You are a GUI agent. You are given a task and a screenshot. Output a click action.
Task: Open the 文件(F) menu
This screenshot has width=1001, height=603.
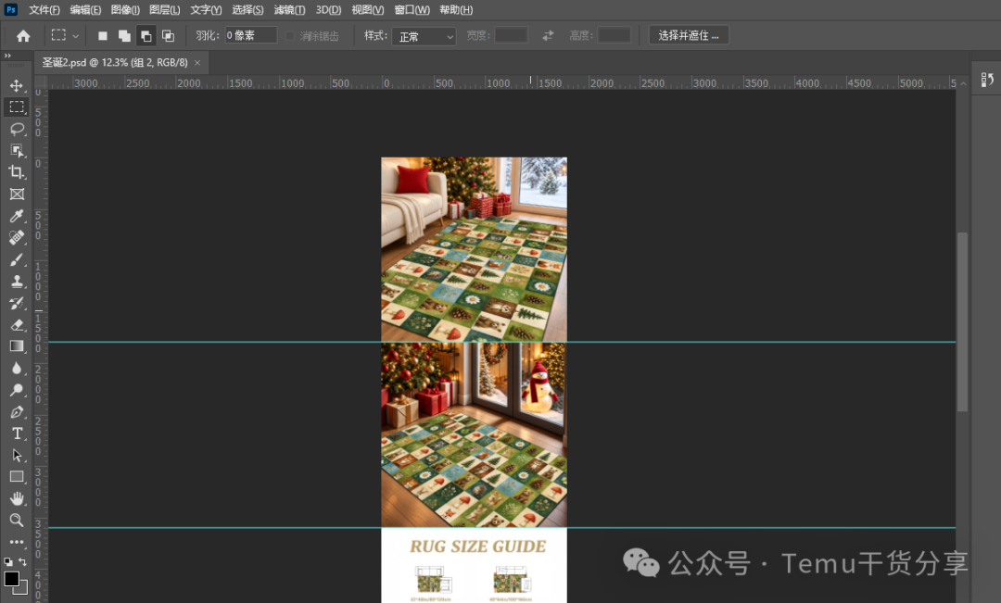(44, 9)
